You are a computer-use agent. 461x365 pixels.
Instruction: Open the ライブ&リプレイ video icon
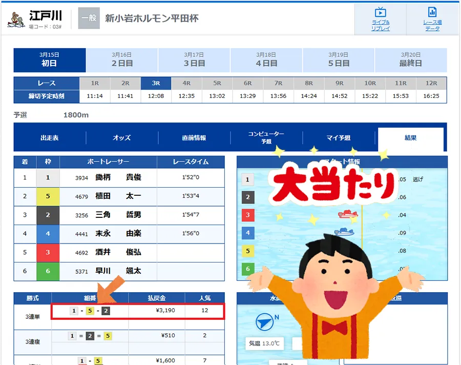(x=380, y=13)
